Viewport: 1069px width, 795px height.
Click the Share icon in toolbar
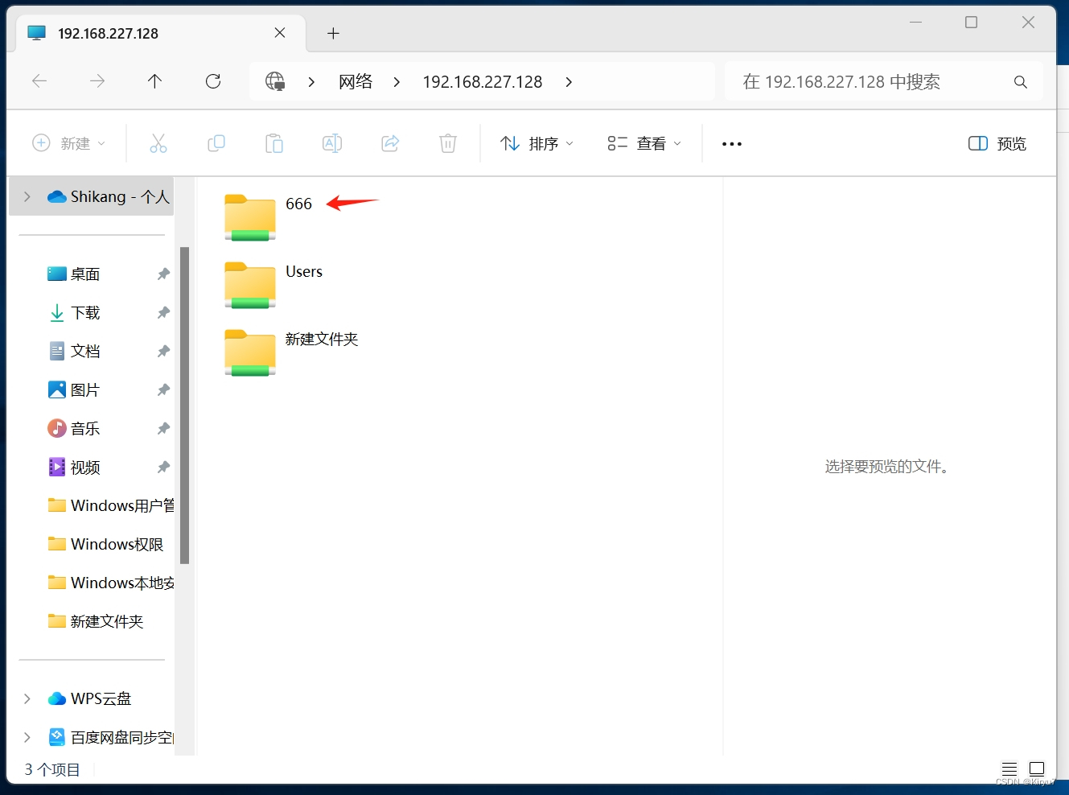point(390,144)
